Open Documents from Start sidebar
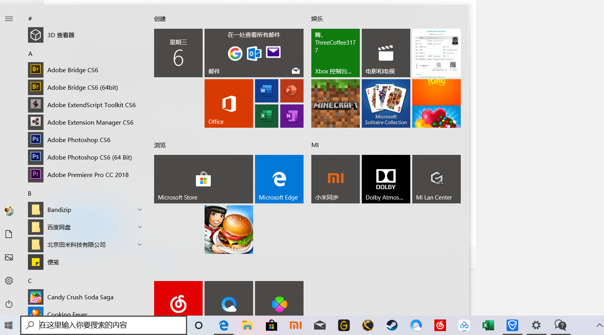The image size is (604, 335). point(9,234)
